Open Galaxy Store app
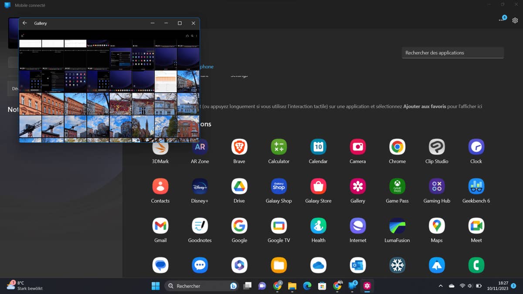Screen dimensions: 523x294 (318, 186)
